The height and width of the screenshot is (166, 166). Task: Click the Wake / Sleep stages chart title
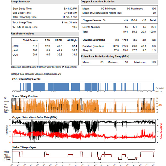click(x=24, y=147)
